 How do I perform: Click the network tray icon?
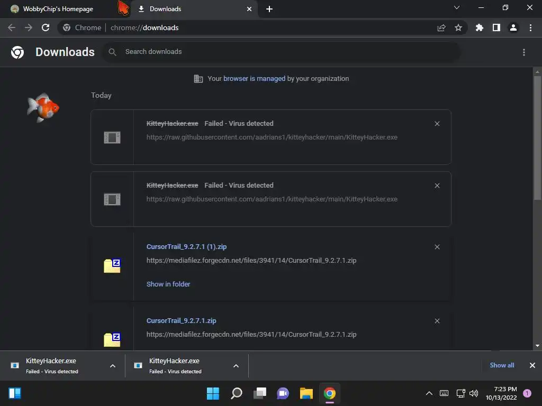[461, 393]
